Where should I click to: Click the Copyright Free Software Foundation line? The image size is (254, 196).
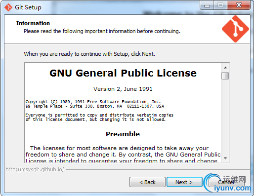(x=93, y=102)
